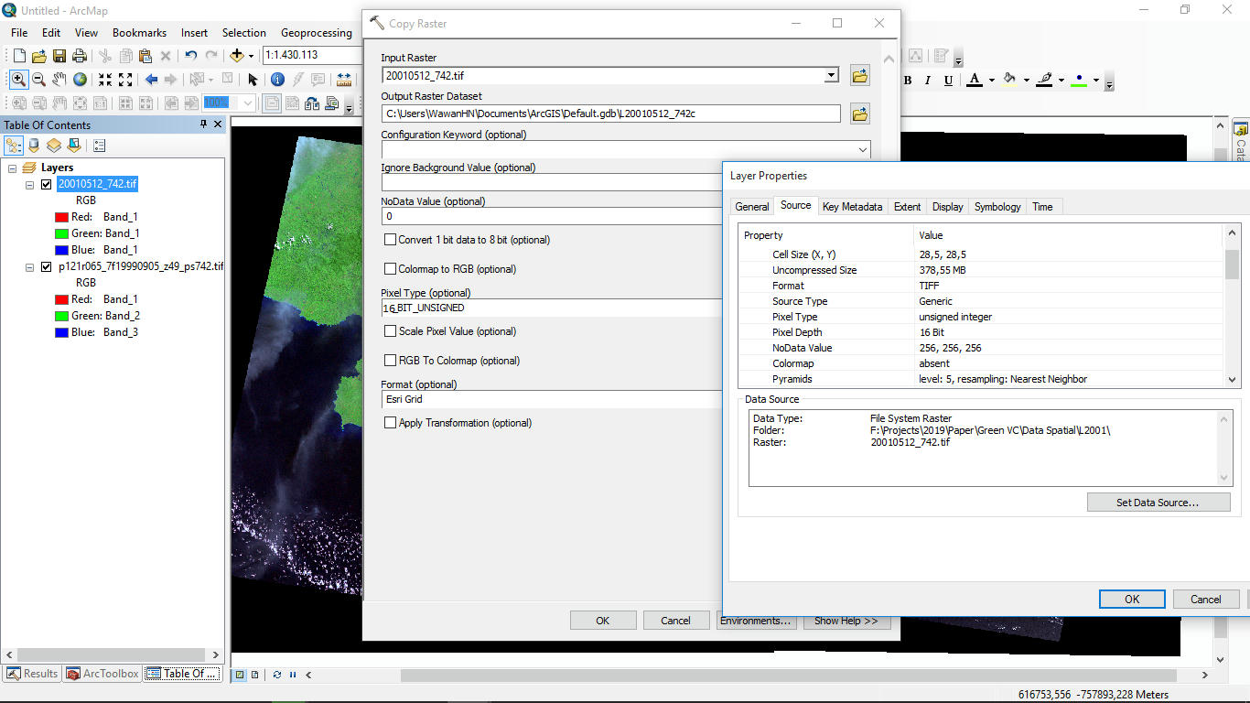The width and height of the screenshot is (1250, 703).
Task: Click the Identify tool icon
Action: pos(277,80)
